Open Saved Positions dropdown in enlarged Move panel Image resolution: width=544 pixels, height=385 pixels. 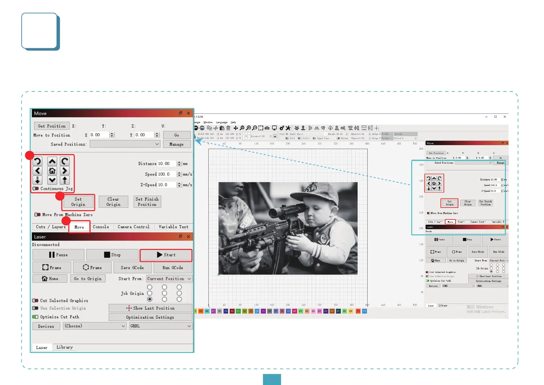[x=125, y=144]
